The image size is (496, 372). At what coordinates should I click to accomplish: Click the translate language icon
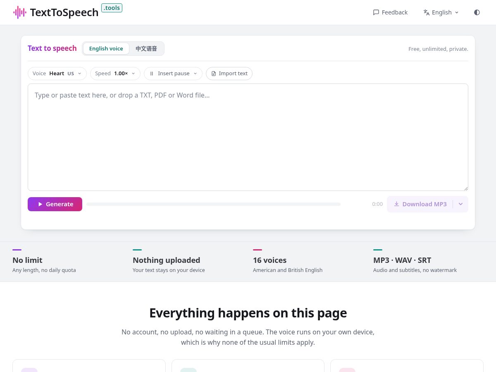click(427, 12)
